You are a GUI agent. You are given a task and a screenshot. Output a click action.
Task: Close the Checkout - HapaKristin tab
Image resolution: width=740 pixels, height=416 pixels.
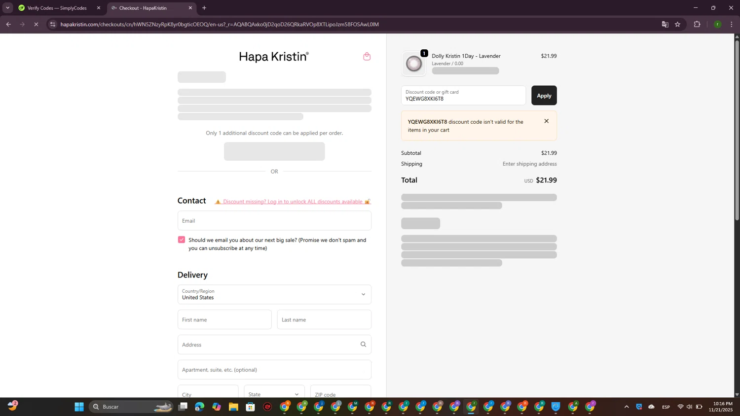(x=190, y=8)
